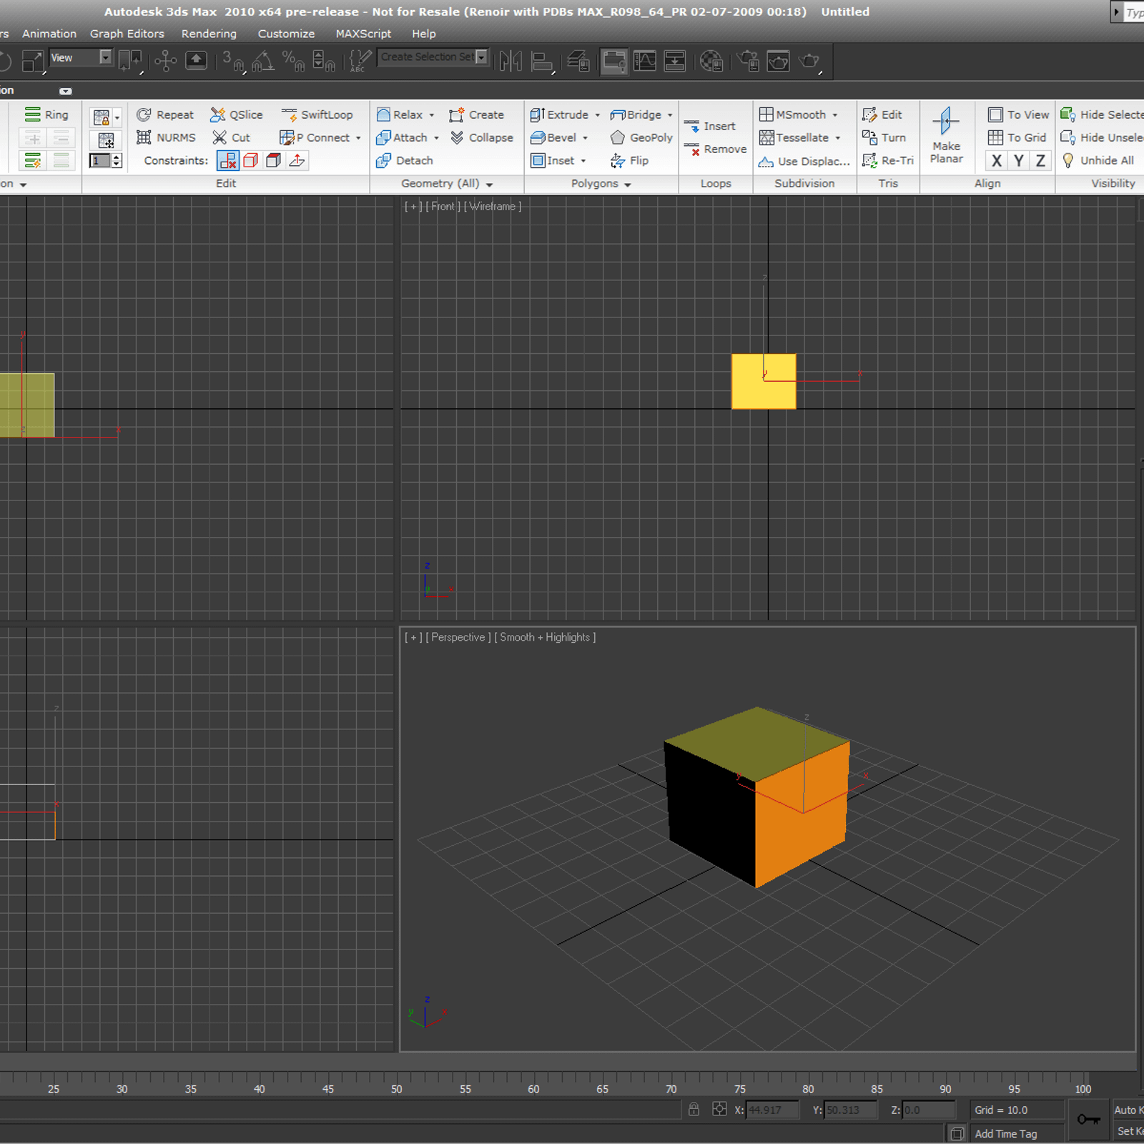Click the MSmooth tool
Image resolution: width=1144 pixels, height=1144 pixels.
click(x=793, y=114)
